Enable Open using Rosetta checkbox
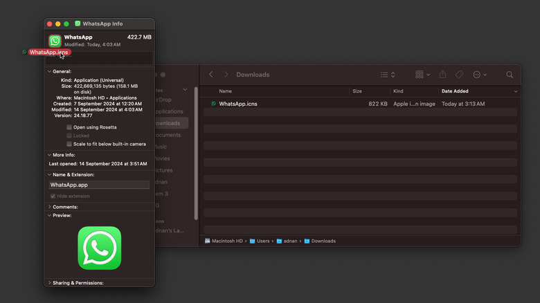The width and height of the screenshot is (540, 303). click(69, 127)
